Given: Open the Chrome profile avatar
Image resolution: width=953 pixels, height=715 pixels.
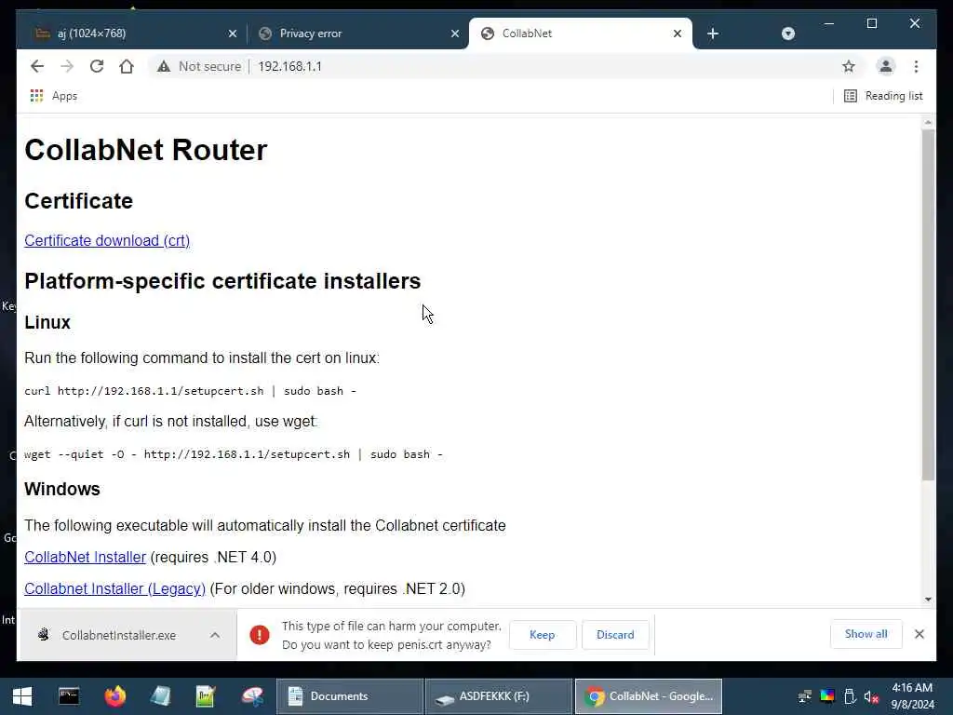Looking at the screenshot, I should coord(886,66).
